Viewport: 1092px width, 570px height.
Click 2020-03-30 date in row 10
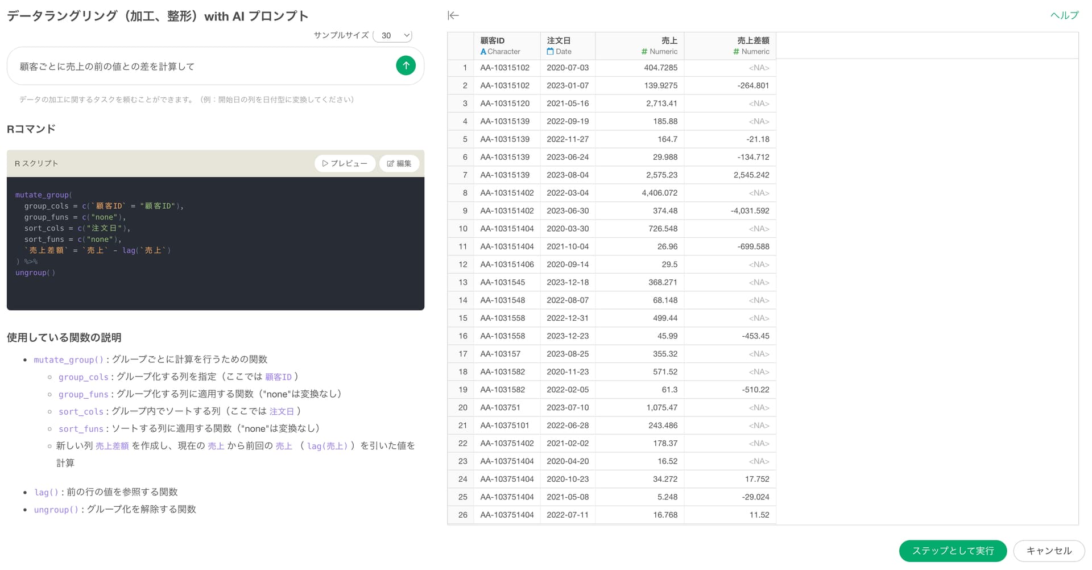(568, 229)
